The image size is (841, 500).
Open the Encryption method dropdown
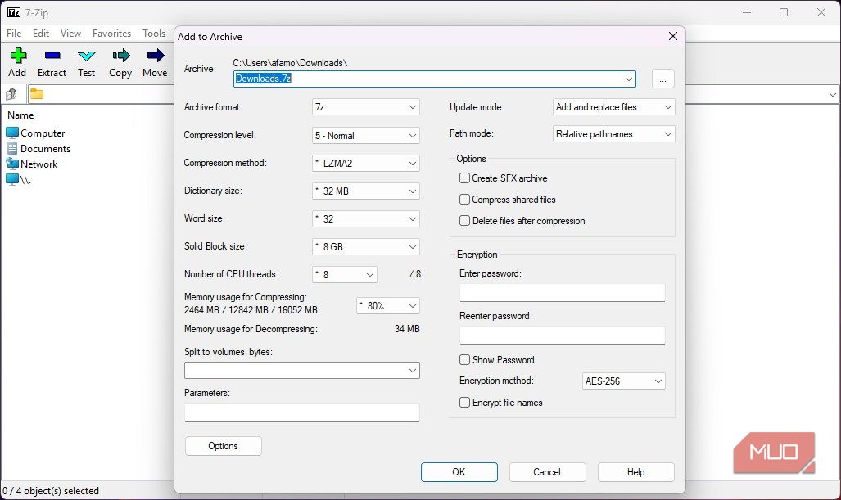pos(623,381)
